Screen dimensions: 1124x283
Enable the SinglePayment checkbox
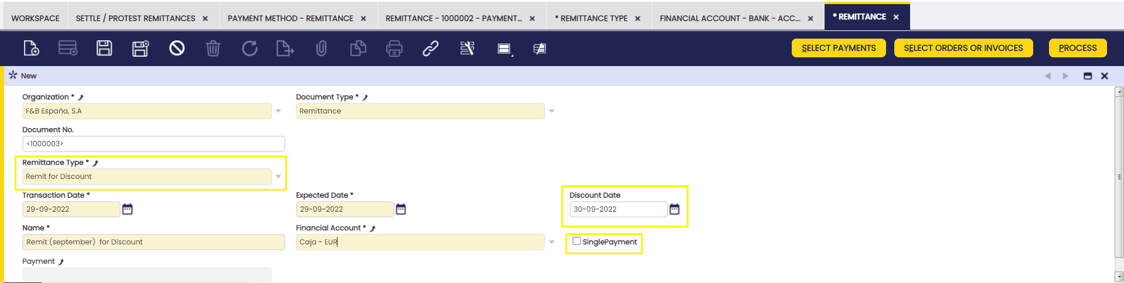tap(577, 241)
